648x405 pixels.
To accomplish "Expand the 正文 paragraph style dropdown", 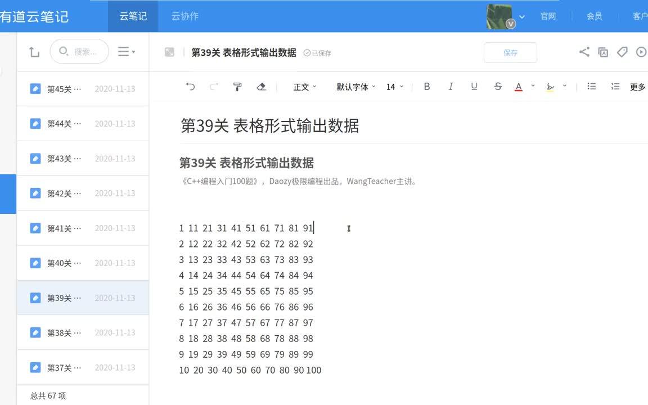I will 304,87.
